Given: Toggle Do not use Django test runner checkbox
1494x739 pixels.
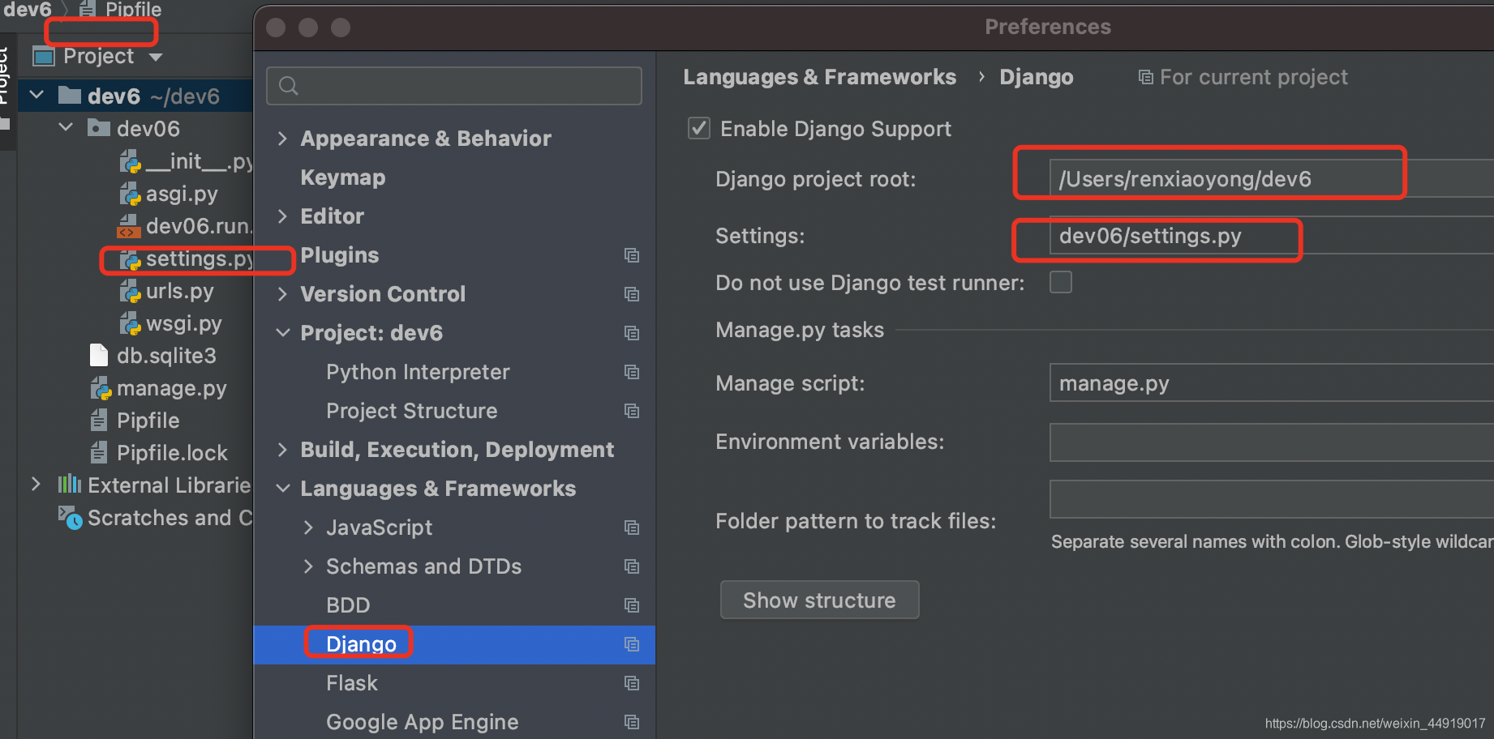Looking at the screenshot, I should click(x=1061, y=282).
